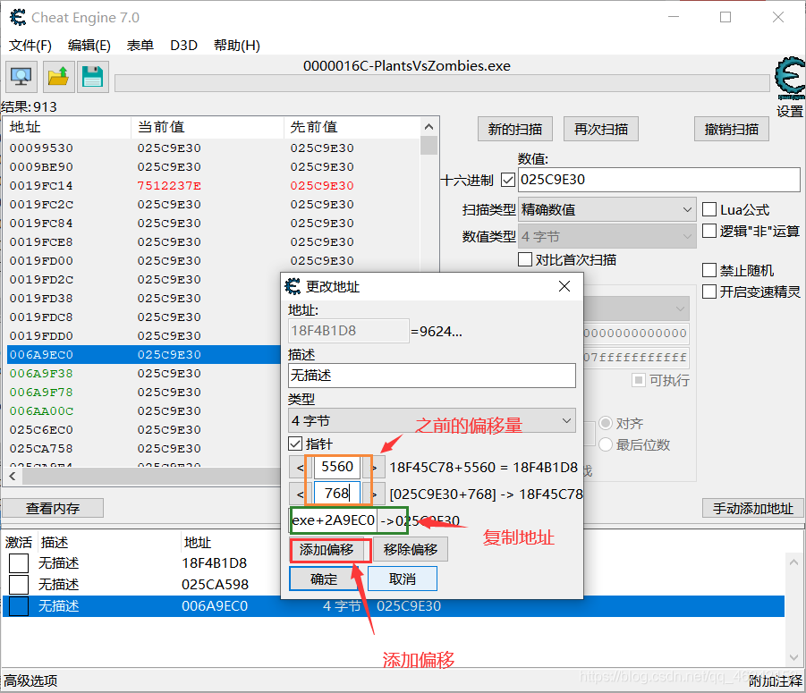Click the 手动添加地址 button

point(753,508)
